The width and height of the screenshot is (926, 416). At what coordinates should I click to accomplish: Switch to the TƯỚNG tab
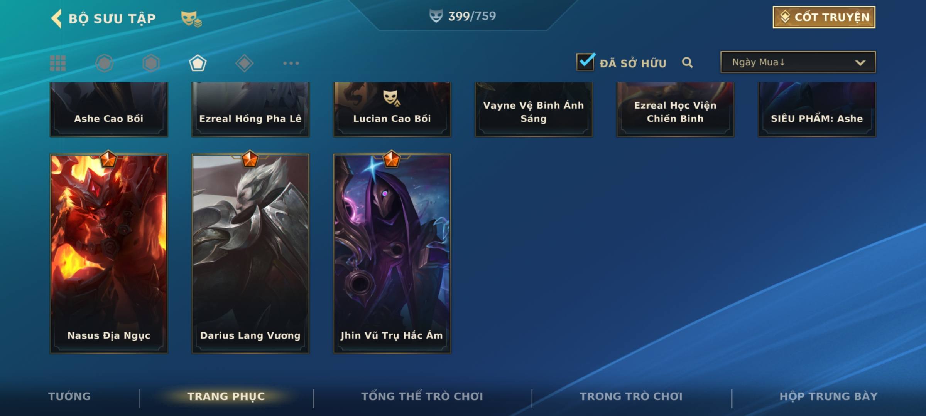pyautogui.click(x=69, y=396)
